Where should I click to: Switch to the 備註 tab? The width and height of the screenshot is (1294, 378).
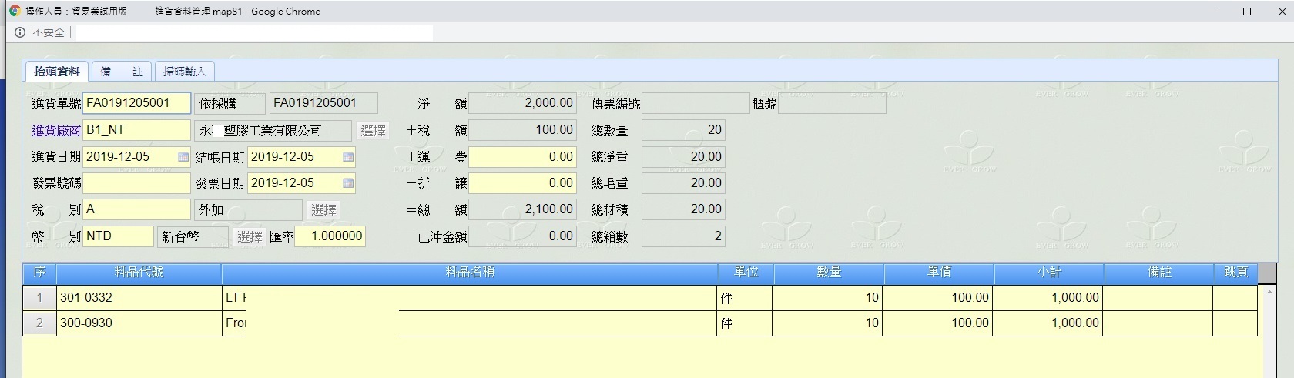122,72
